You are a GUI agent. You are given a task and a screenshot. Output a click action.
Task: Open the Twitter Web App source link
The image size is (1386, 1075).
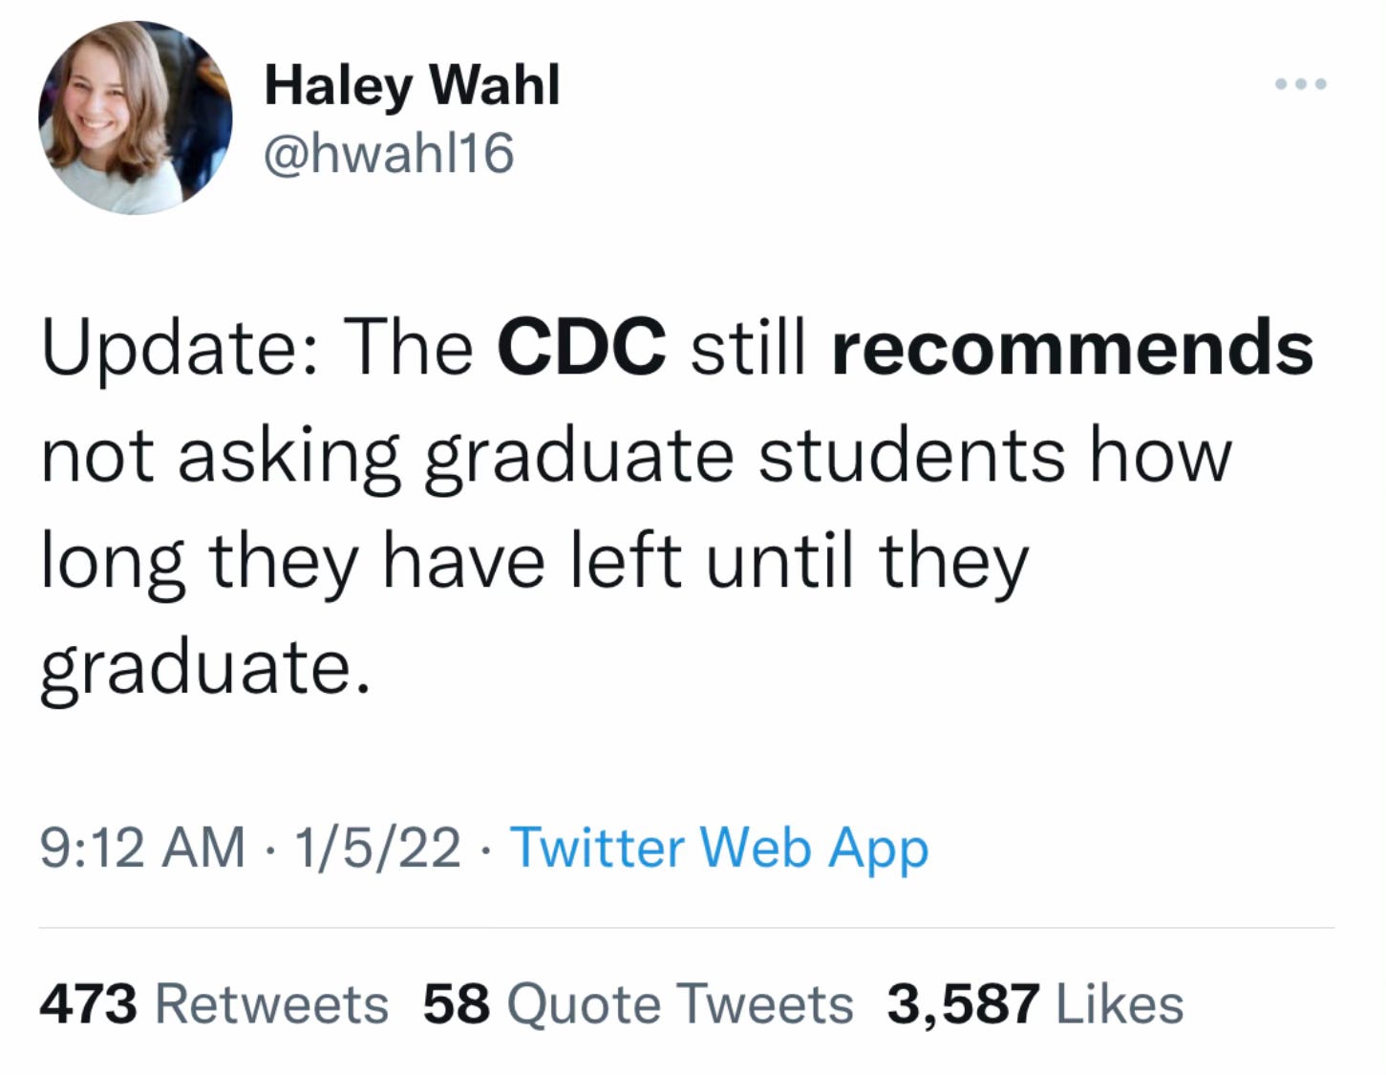pos(720,848)
